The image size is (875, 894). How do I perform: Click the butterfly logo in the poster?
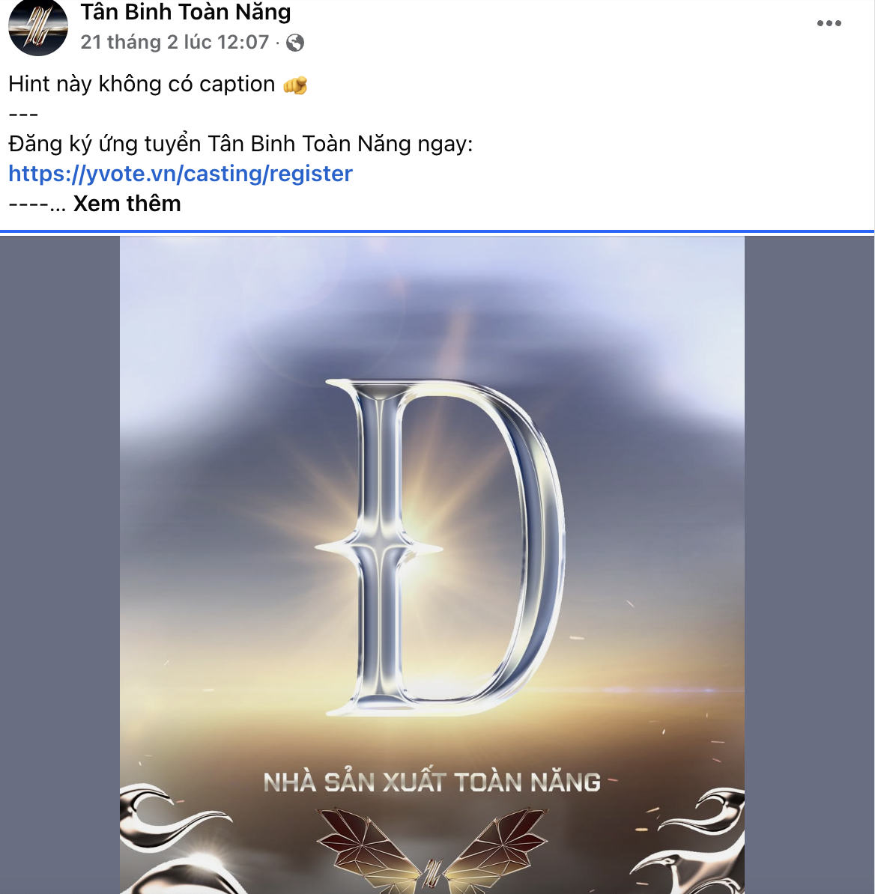coord(432,851)
